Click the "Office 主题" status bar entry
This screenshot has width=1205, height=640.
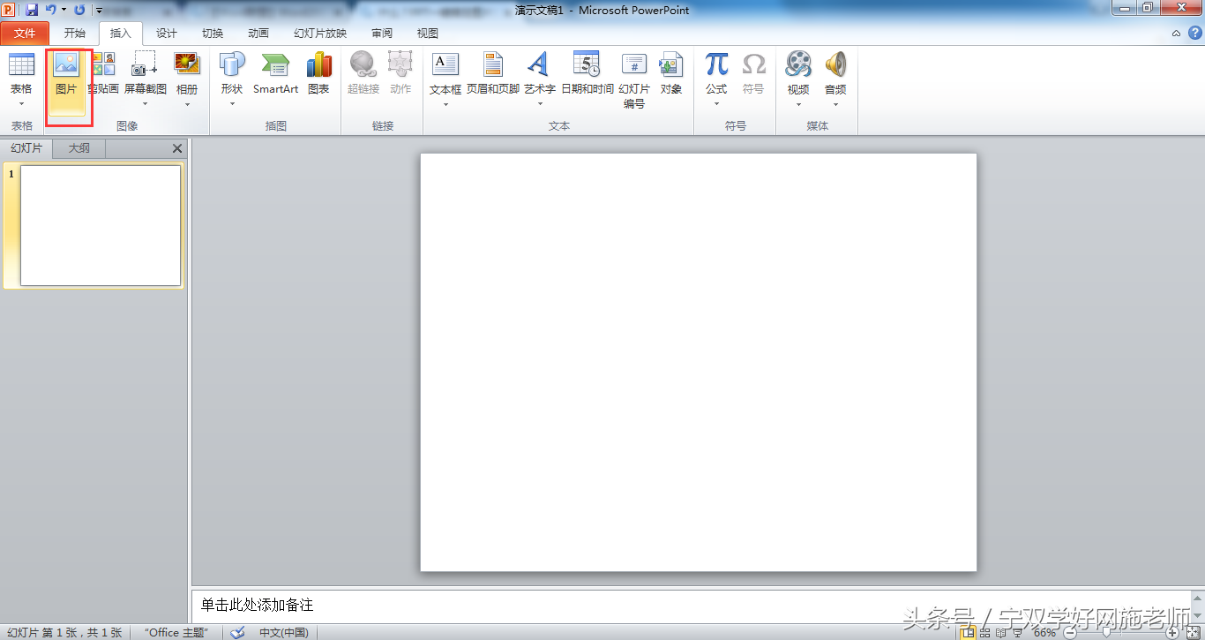tap(176, 632)
